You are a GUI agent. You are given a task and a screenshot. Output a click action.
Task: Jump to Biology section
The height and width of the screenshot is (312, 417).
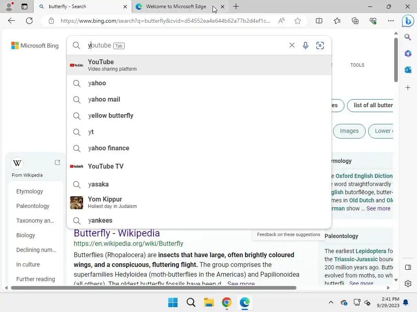26,235
